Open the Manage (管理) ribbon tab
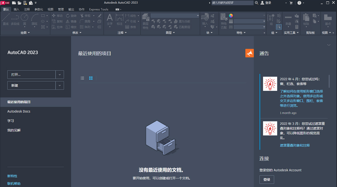This screenshot has width=337, height=187. click(x=61, y=9)
